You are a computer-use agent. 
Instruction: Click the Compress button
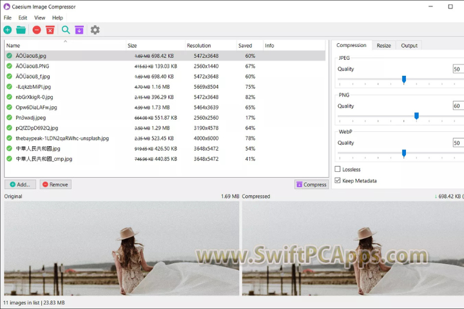coord(311,185)
